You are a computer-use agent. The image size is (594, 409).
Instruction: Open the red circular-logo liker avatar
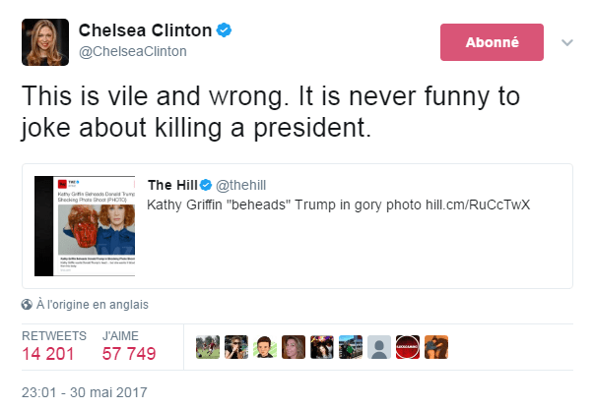pyautogui.click(x=408, y=347)
